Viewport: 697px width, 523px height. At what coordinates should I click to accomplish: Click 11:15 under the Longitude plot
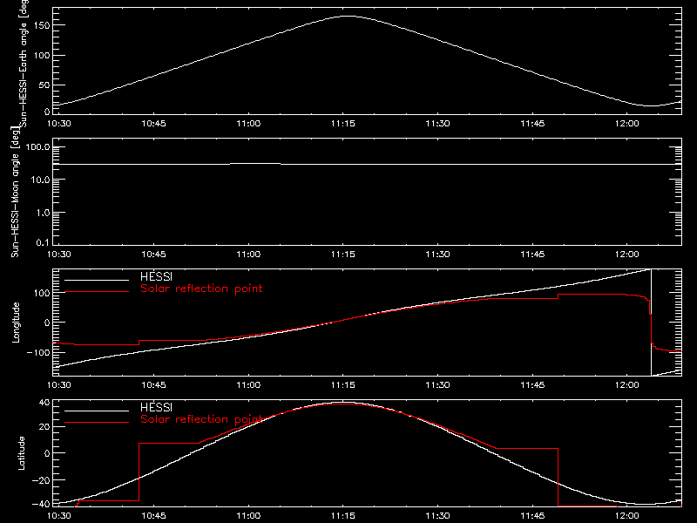(342, 384)
